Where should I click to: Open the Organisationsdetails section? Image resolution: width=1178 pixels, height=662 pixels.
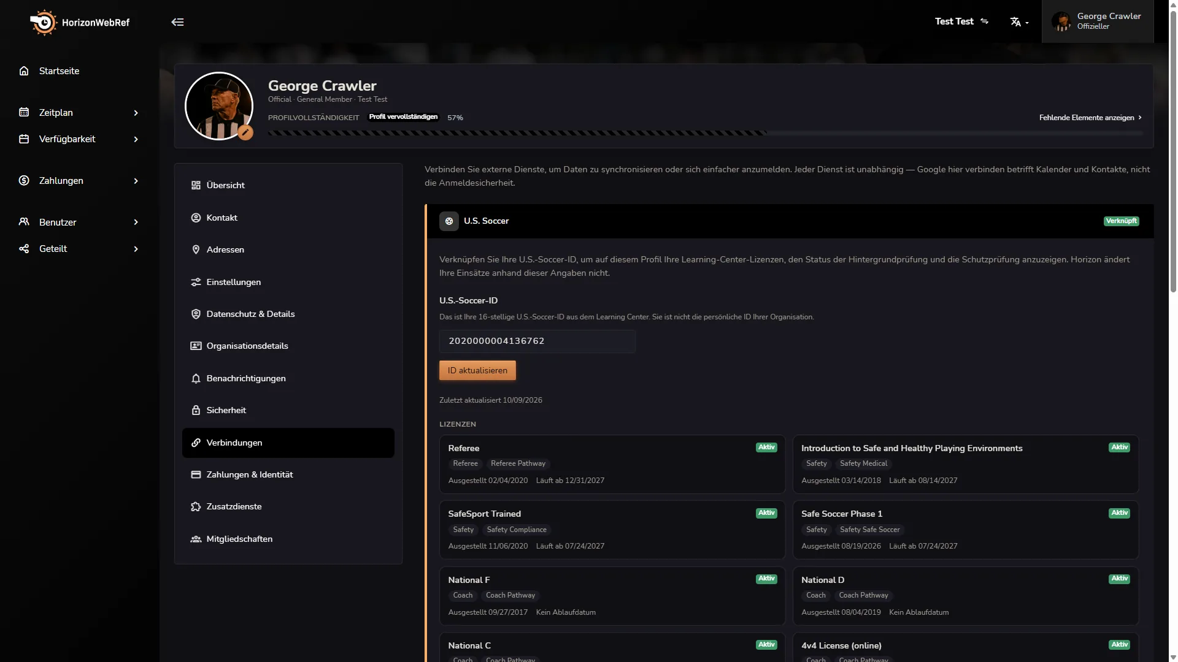tap(288, 346)
